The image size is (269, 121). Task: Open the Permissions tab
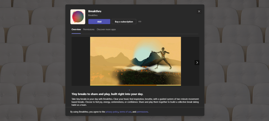click(x=89, y=29)
